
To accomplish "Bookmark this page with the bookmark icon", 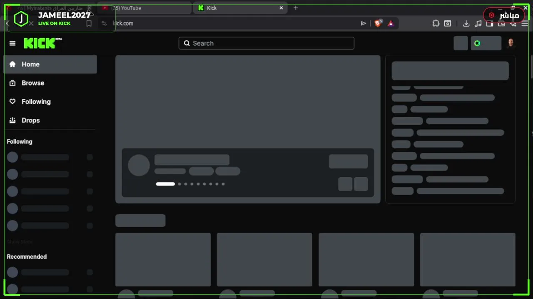I will click(89, 24).
